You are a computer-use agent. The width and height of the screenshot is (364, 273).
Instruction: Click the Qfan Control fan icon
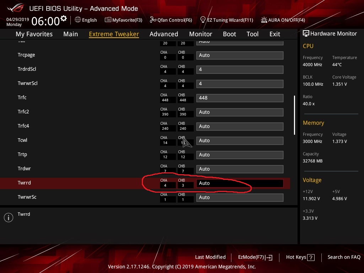tap(153, 20)
